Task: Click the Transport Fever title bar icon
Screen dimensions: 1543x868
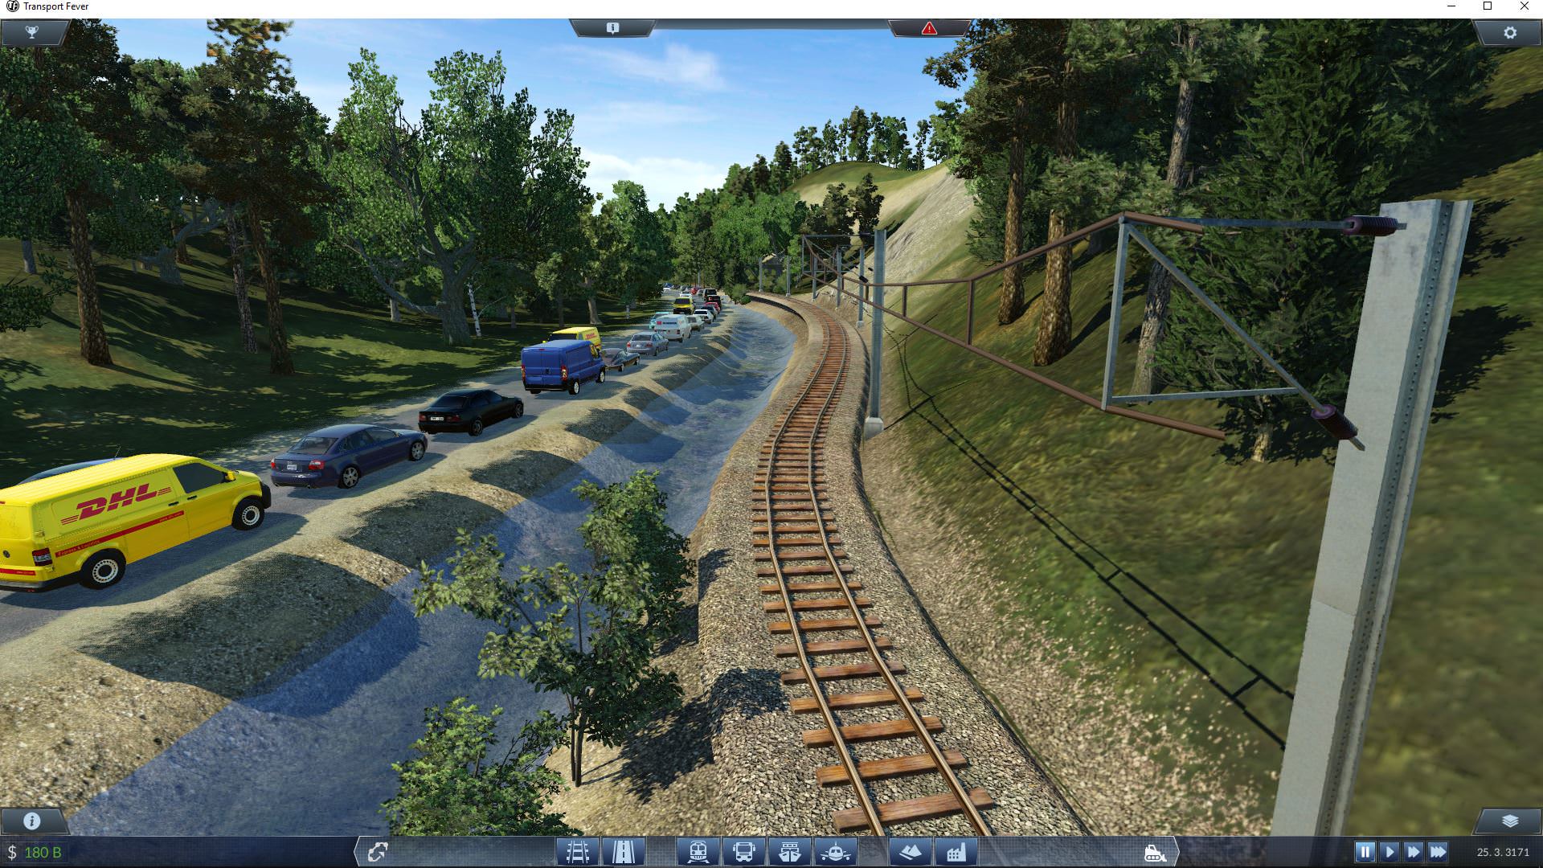Action: [x=12, y=6]
